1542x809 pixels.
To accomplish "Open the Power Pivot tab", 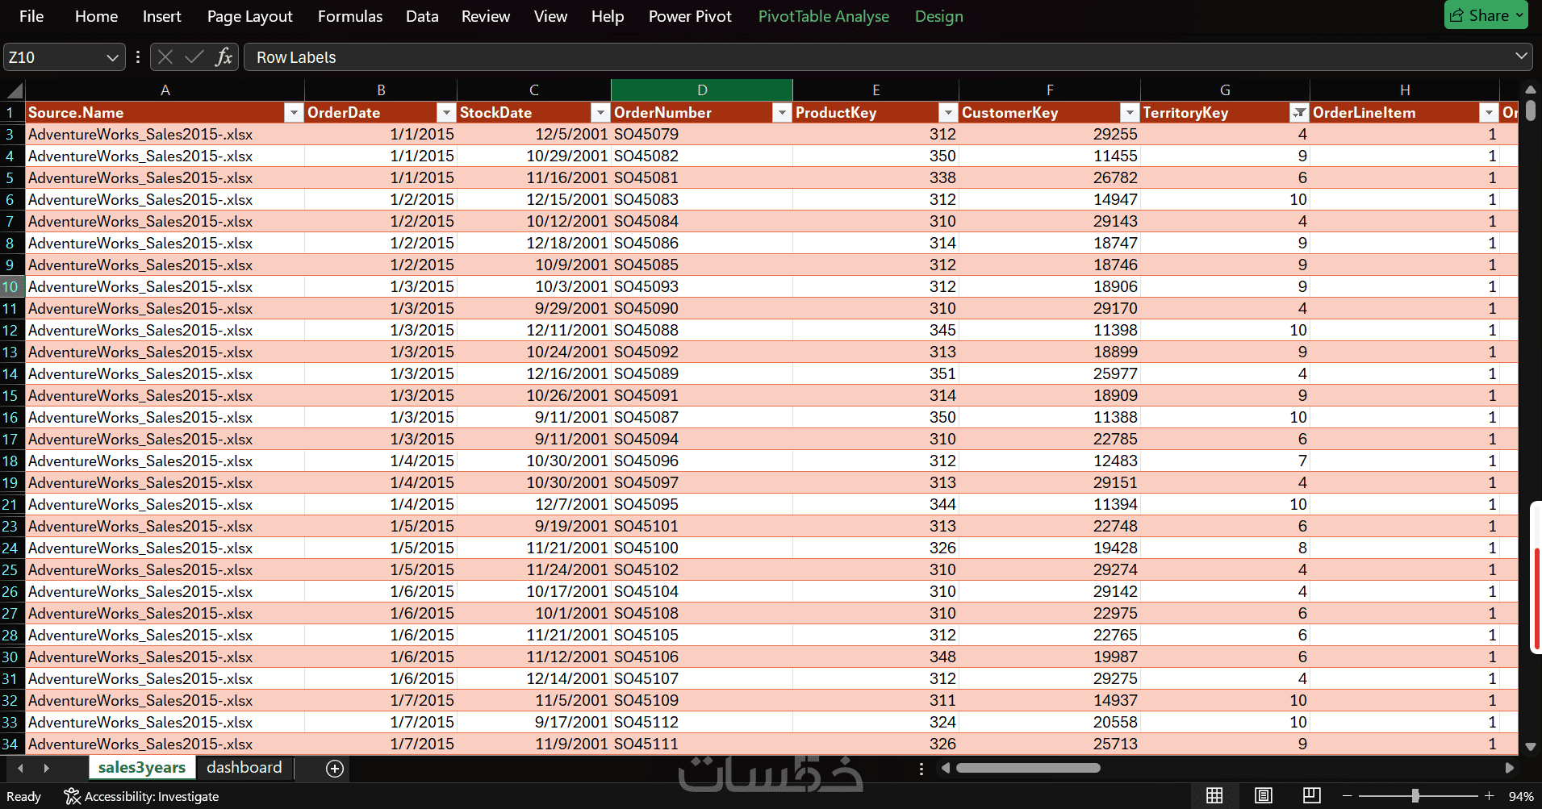I will coord(690,16).
